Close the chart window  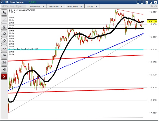[x=156, y=2]
